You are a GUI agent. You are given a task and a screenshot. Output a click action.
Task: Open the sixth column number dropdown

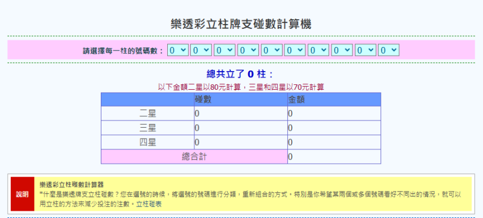[x=295, y=50]
